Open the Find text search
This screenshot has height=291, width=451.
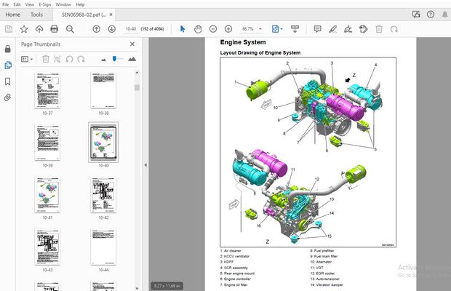point(71,28)
